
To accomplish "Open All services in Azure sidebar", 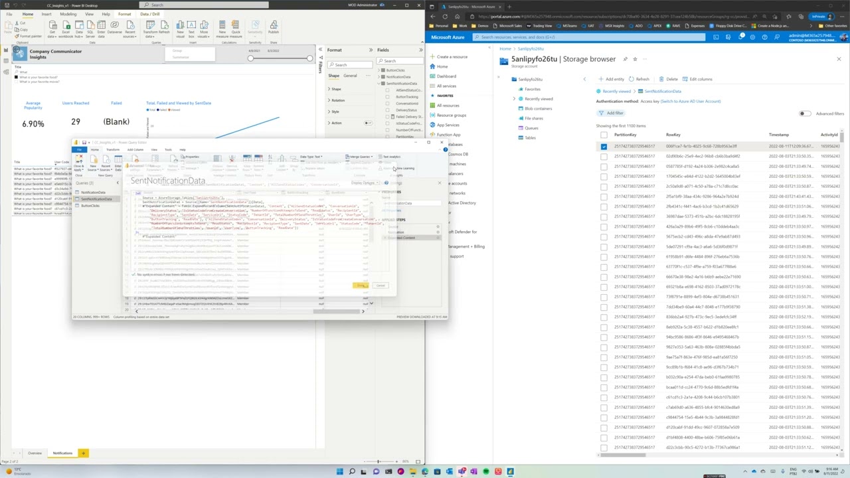I will 446,86.
